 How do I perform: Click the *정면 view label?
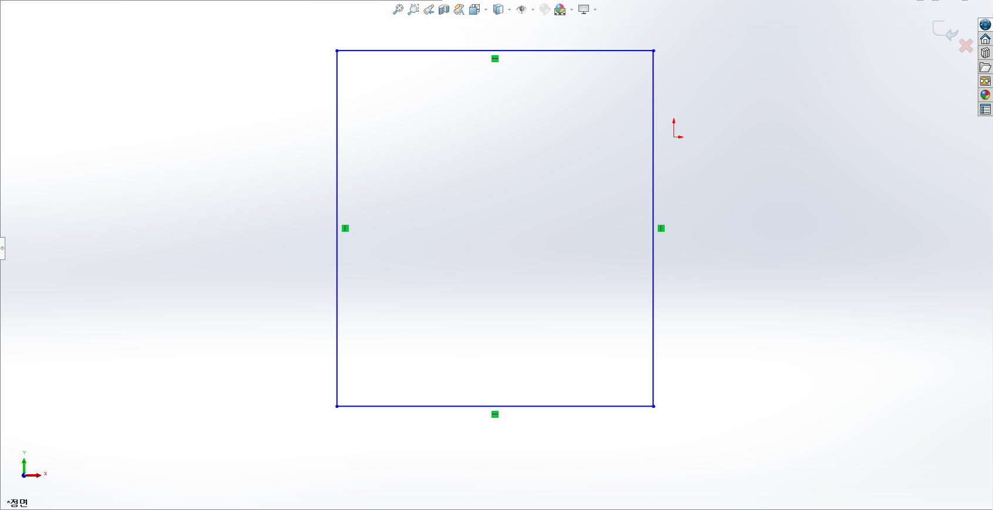(x=18, y=503)
